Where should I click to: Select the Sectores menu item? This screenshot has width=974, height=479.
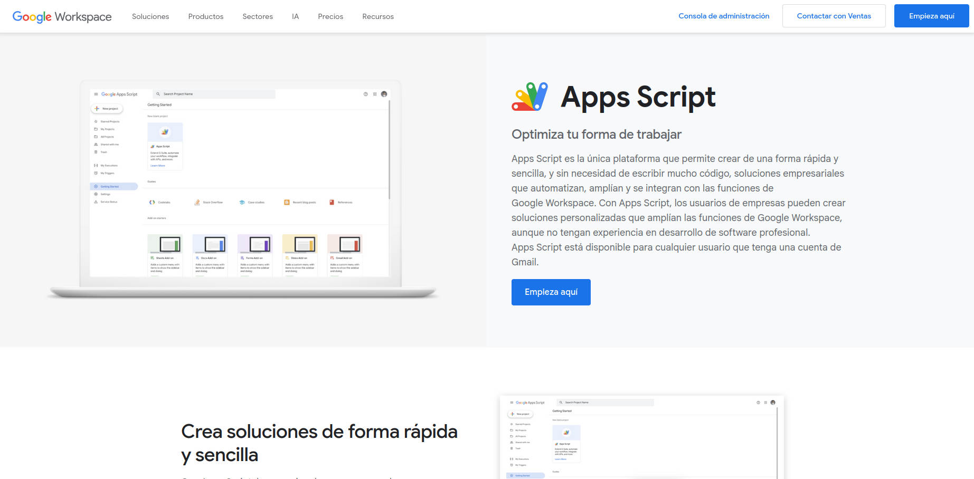(257, 16)
